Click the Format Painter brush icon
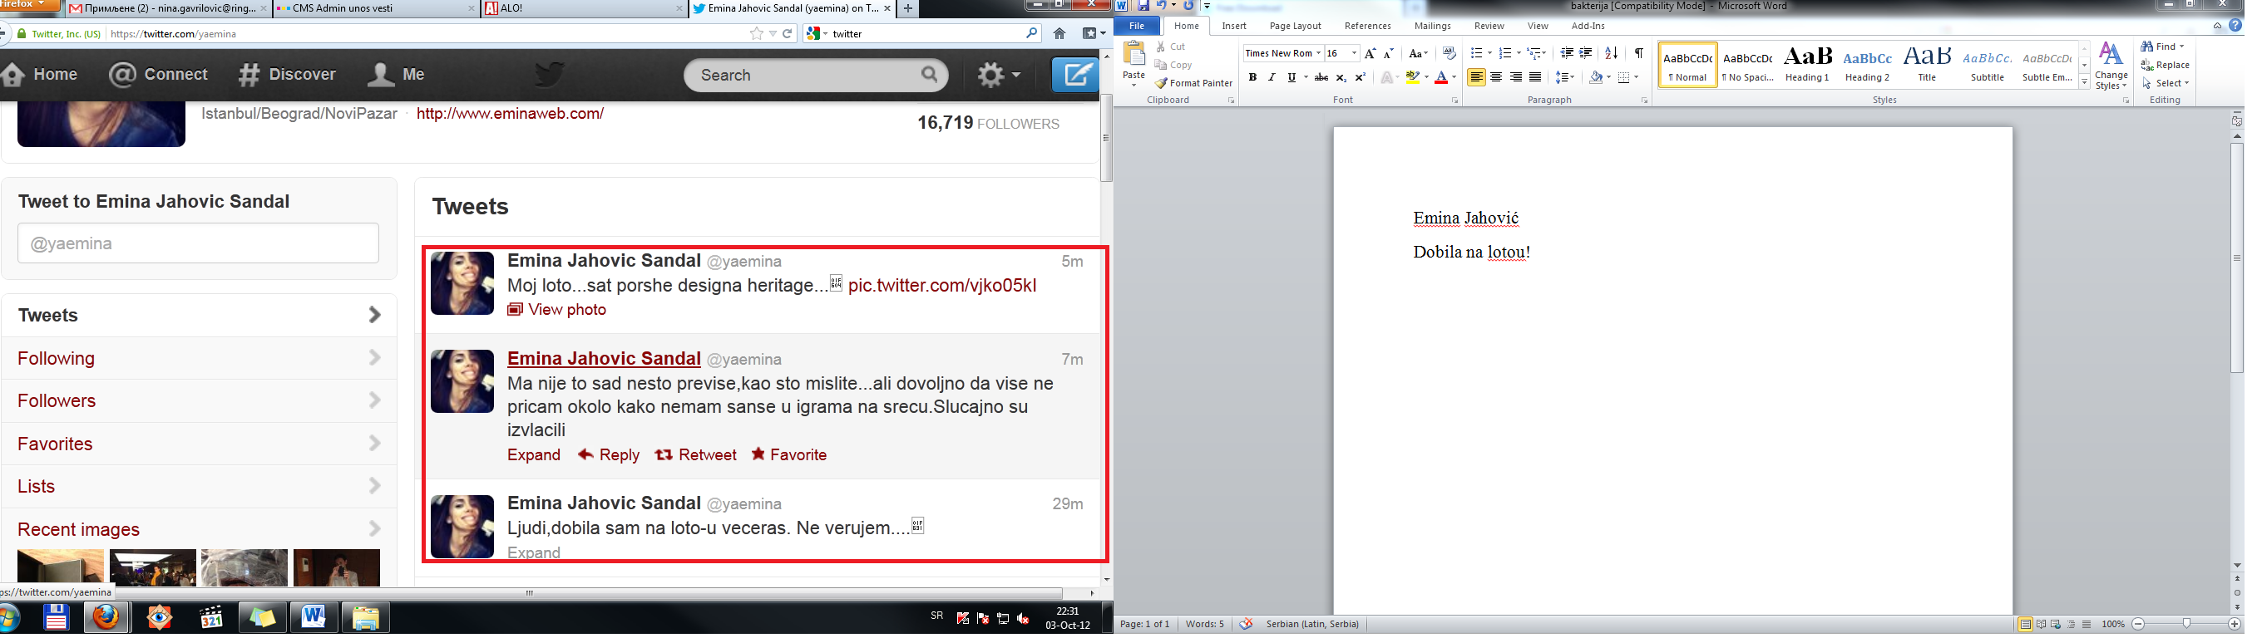Screen dimensions: 2262x638 tap(1161, 83)
